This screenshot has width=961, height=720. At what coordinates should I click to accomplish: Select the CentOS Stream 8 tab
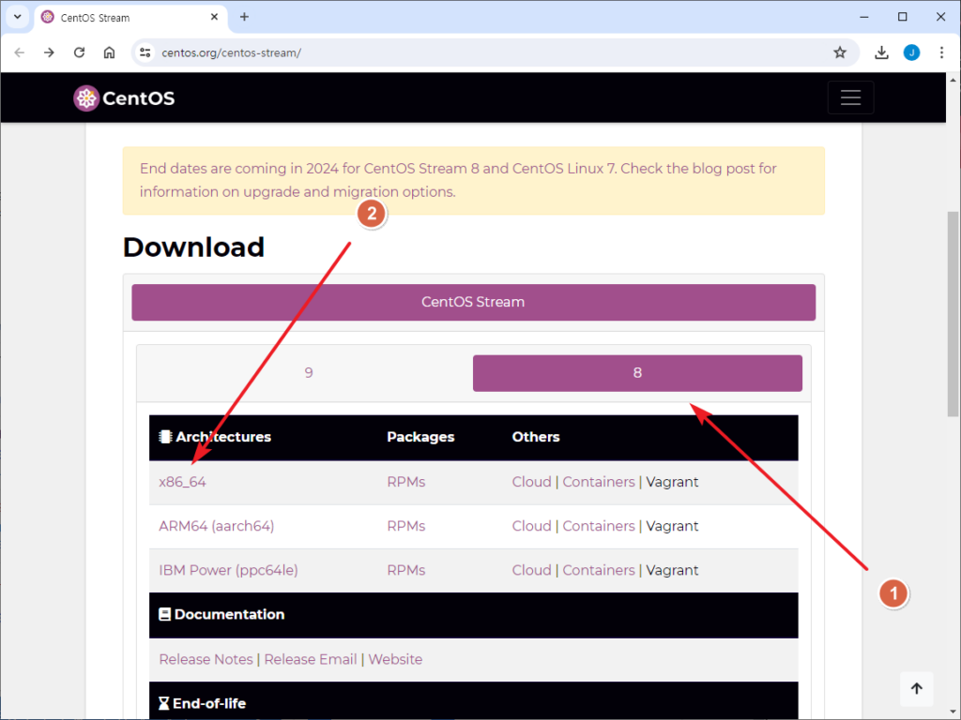pos(637,373)
